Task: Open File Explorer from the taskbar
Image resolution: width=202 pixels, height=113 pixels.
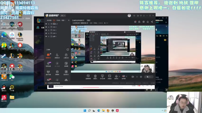Action: pyautogui.click(x=103, y=110)
